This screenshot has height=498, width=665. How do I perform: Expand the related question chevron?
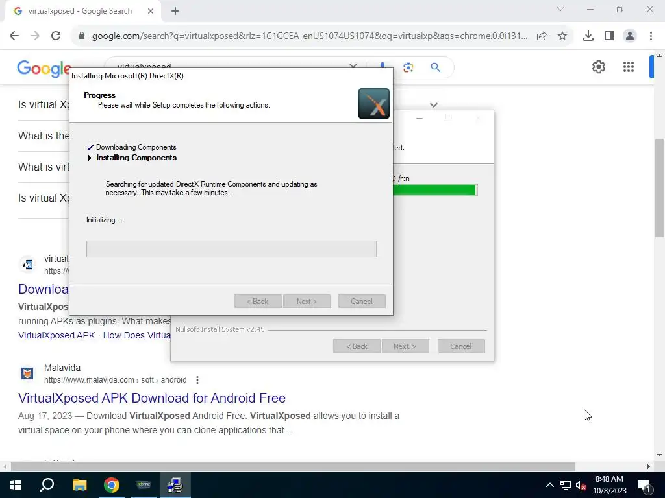(433, 105)
